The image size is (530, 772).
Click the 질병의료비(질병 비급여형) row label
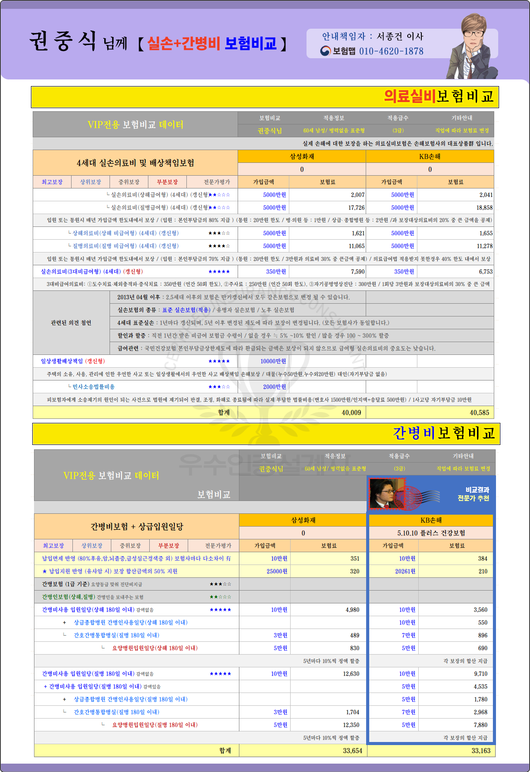(x=123, y=246)
